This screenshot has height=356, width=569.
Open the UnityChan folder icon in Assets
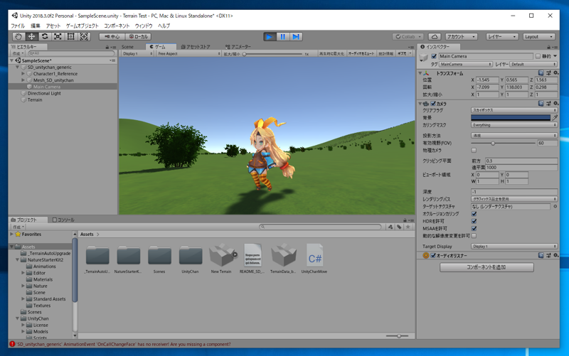191,255
